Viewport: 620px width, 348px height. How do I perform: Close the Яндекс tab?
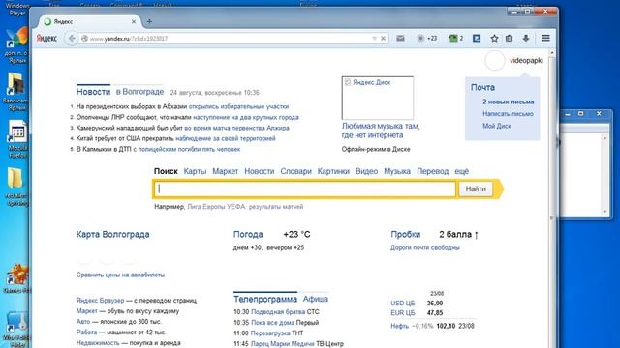[x=134, y=21]
